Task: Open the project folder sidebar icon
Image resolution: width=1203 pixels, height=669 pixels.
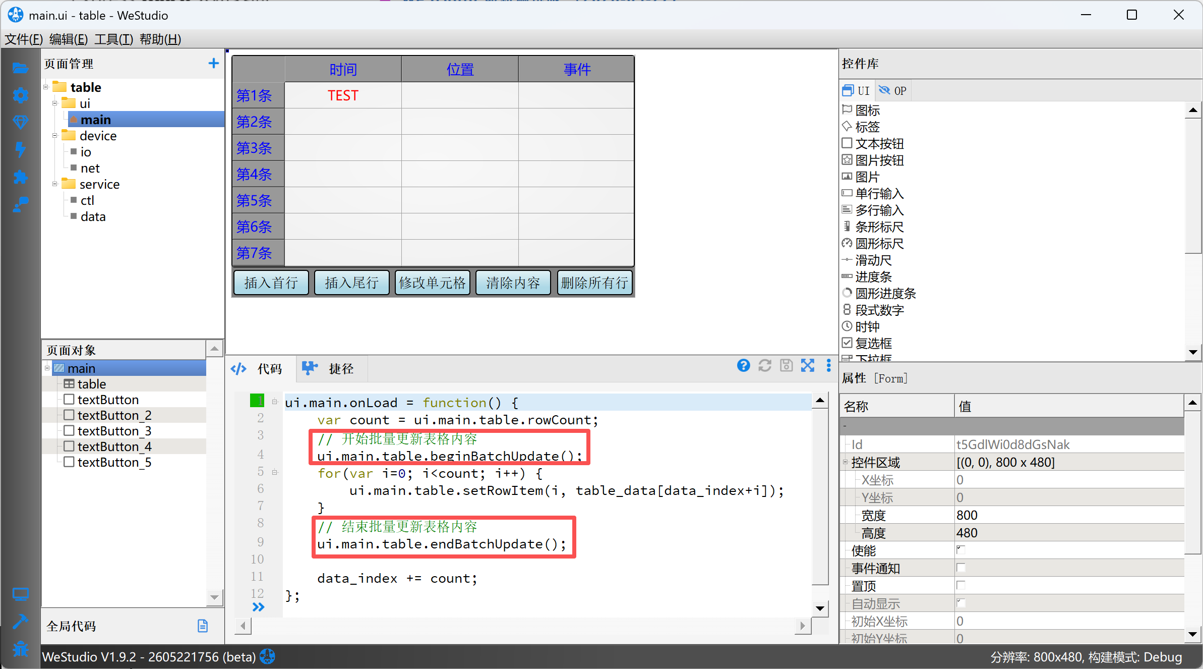Action: (20, 68)
